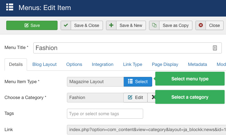
Task: Open the menu item type Select button
Action: pos(138,82)
